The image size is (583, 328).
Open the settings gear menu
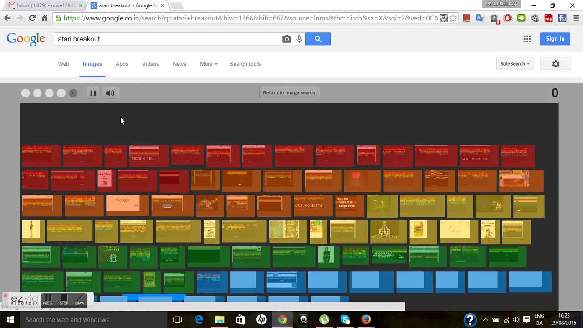click(556, 64)
